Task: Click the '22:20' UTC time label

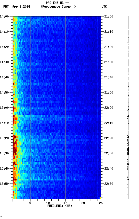Action: tap(109, 138)
